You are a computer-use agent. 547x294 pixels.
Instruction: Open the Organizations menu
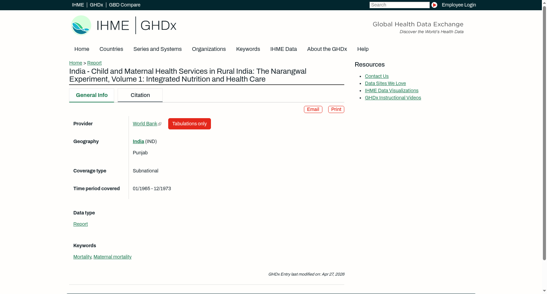pyautogui.click(x=209, y=49)
